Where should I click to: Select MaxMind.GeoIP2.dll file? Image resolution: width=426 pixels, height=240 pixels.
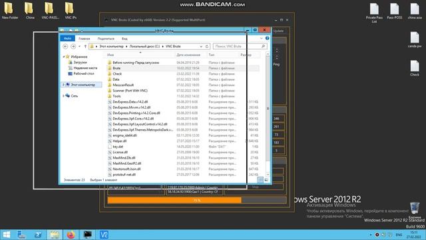coord(127,163)
